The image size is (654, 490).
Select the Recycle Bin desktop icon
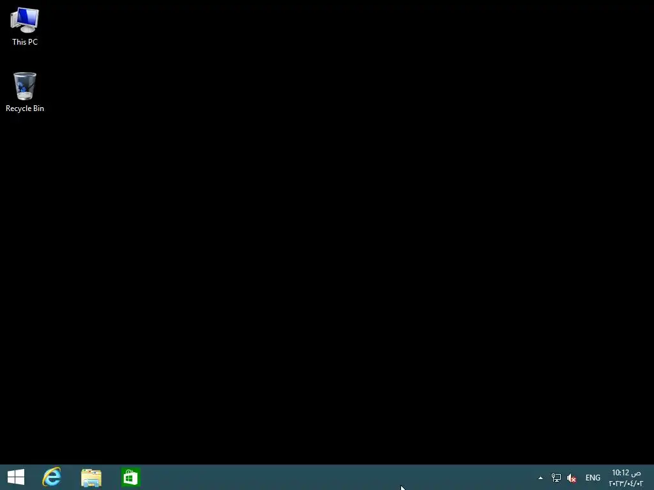point(25,92)
